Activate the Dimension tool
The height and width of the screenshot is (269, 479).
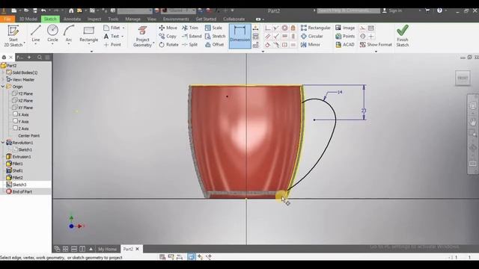tap(239, 36)
